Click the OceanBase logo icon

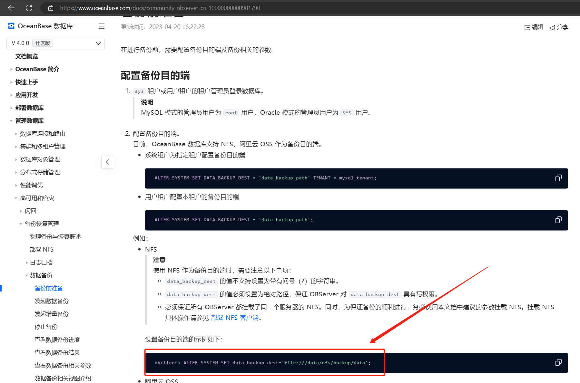tap(11, 26)
